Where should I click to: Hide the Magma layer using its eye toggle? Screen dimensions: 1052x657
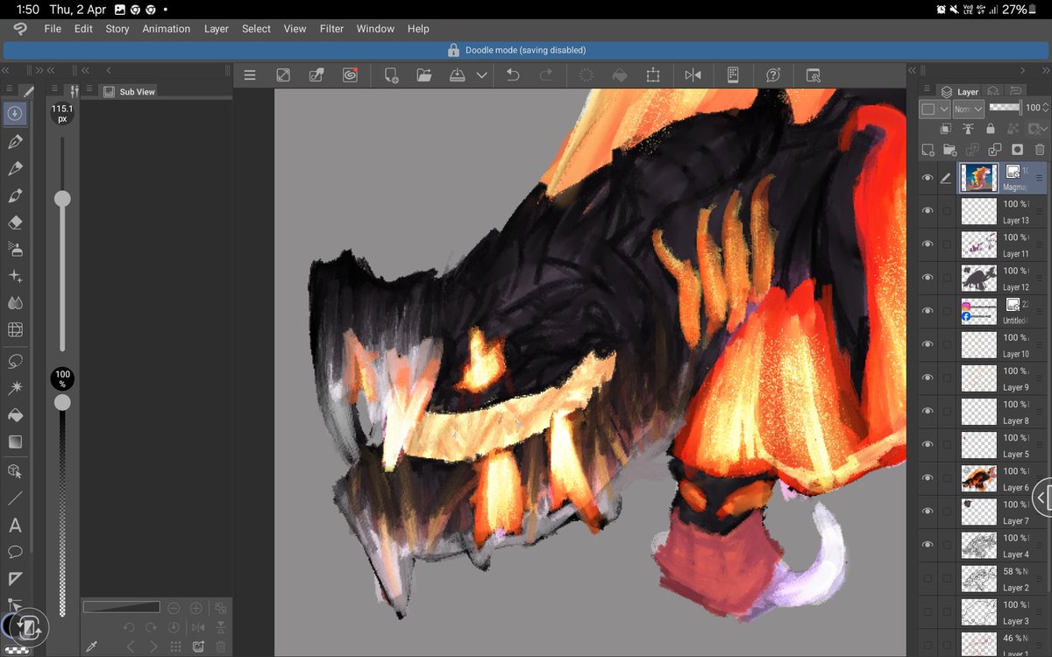(x=928, y=177)
